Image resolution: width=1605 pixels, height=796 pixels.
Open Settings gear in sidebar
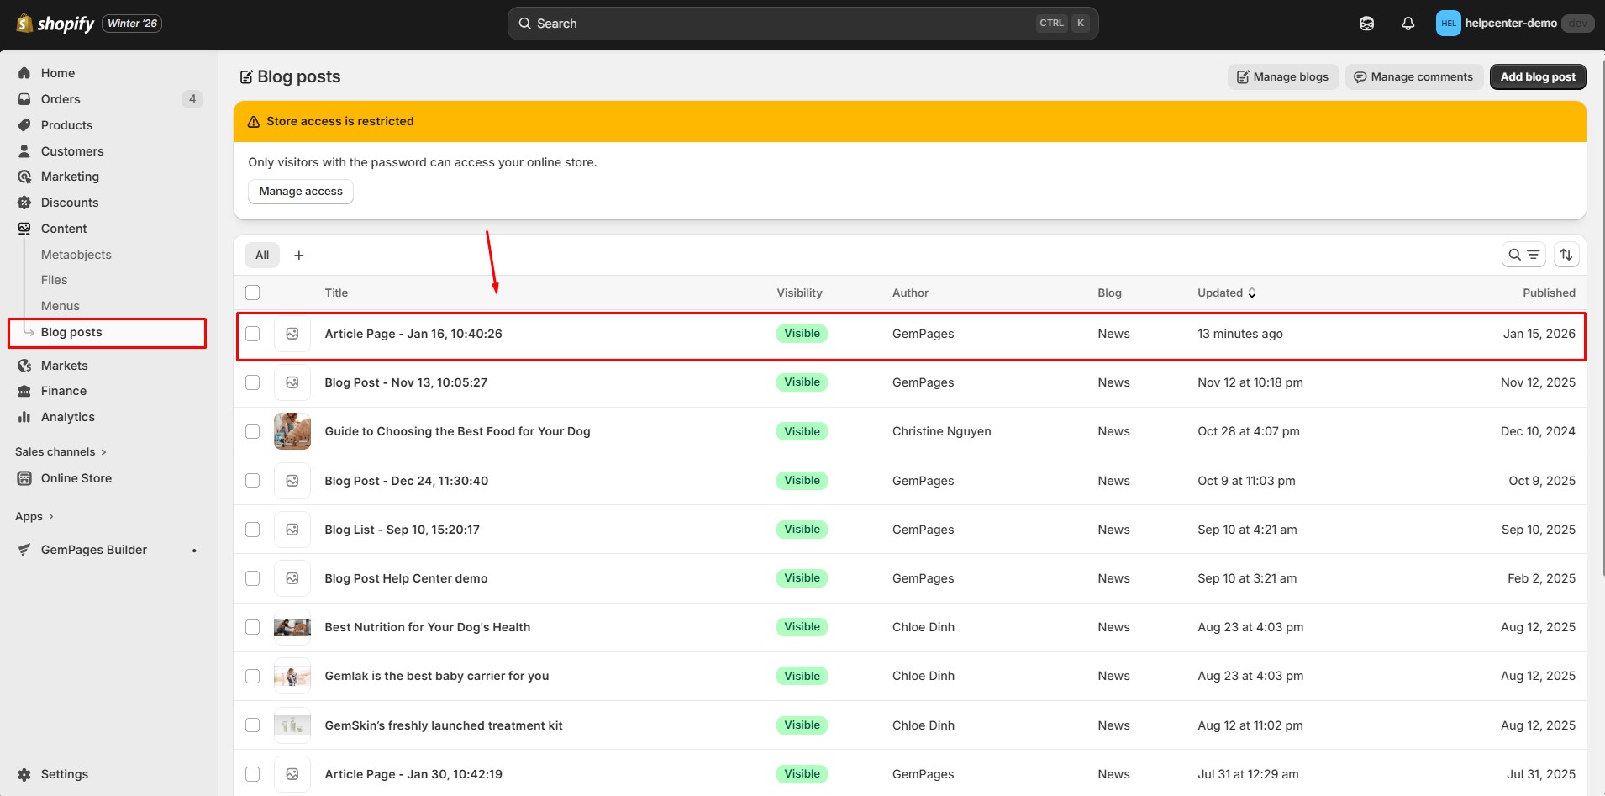24,774
